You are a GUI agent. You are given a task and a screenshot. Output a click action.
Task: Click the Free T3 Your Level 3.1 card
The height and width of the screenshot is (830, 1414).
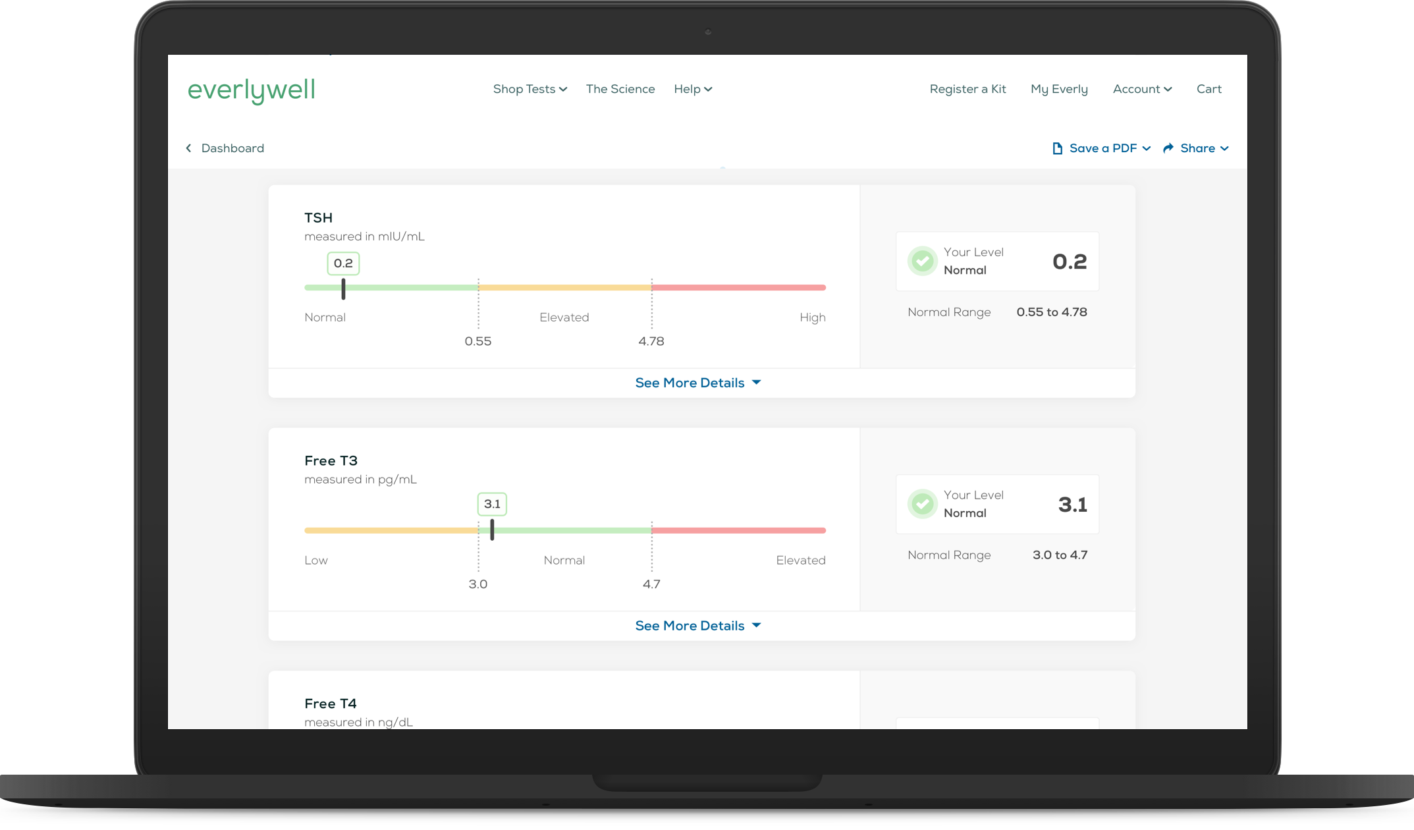point(997,505)
